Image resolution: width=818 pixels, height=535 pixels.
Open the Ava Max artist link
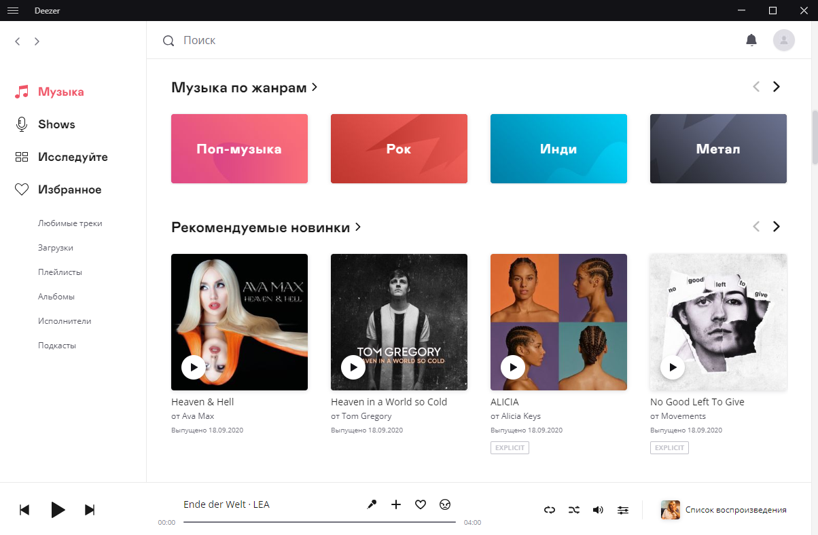tap(198, 416)
